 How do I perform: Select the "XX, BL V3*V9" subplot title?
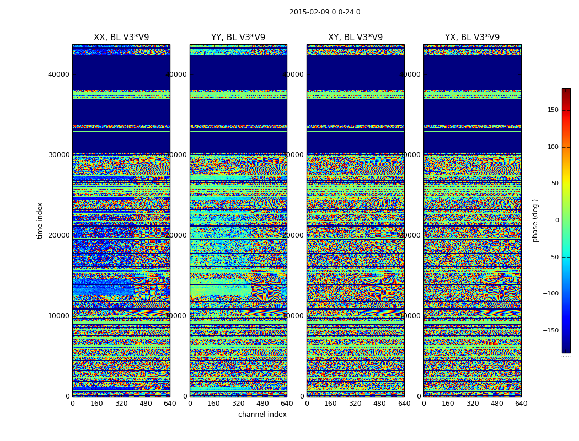[121, 37]
